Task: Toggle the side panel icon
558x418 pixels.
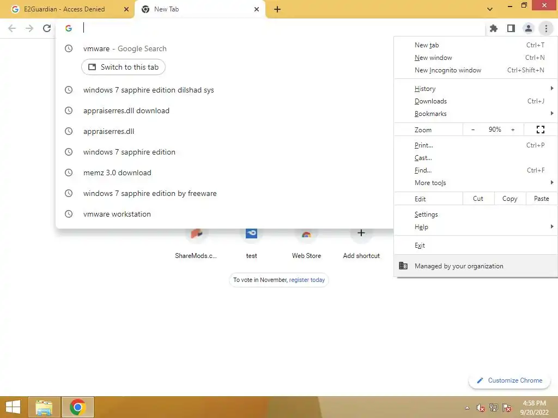Action: click(x=511, y=28)
